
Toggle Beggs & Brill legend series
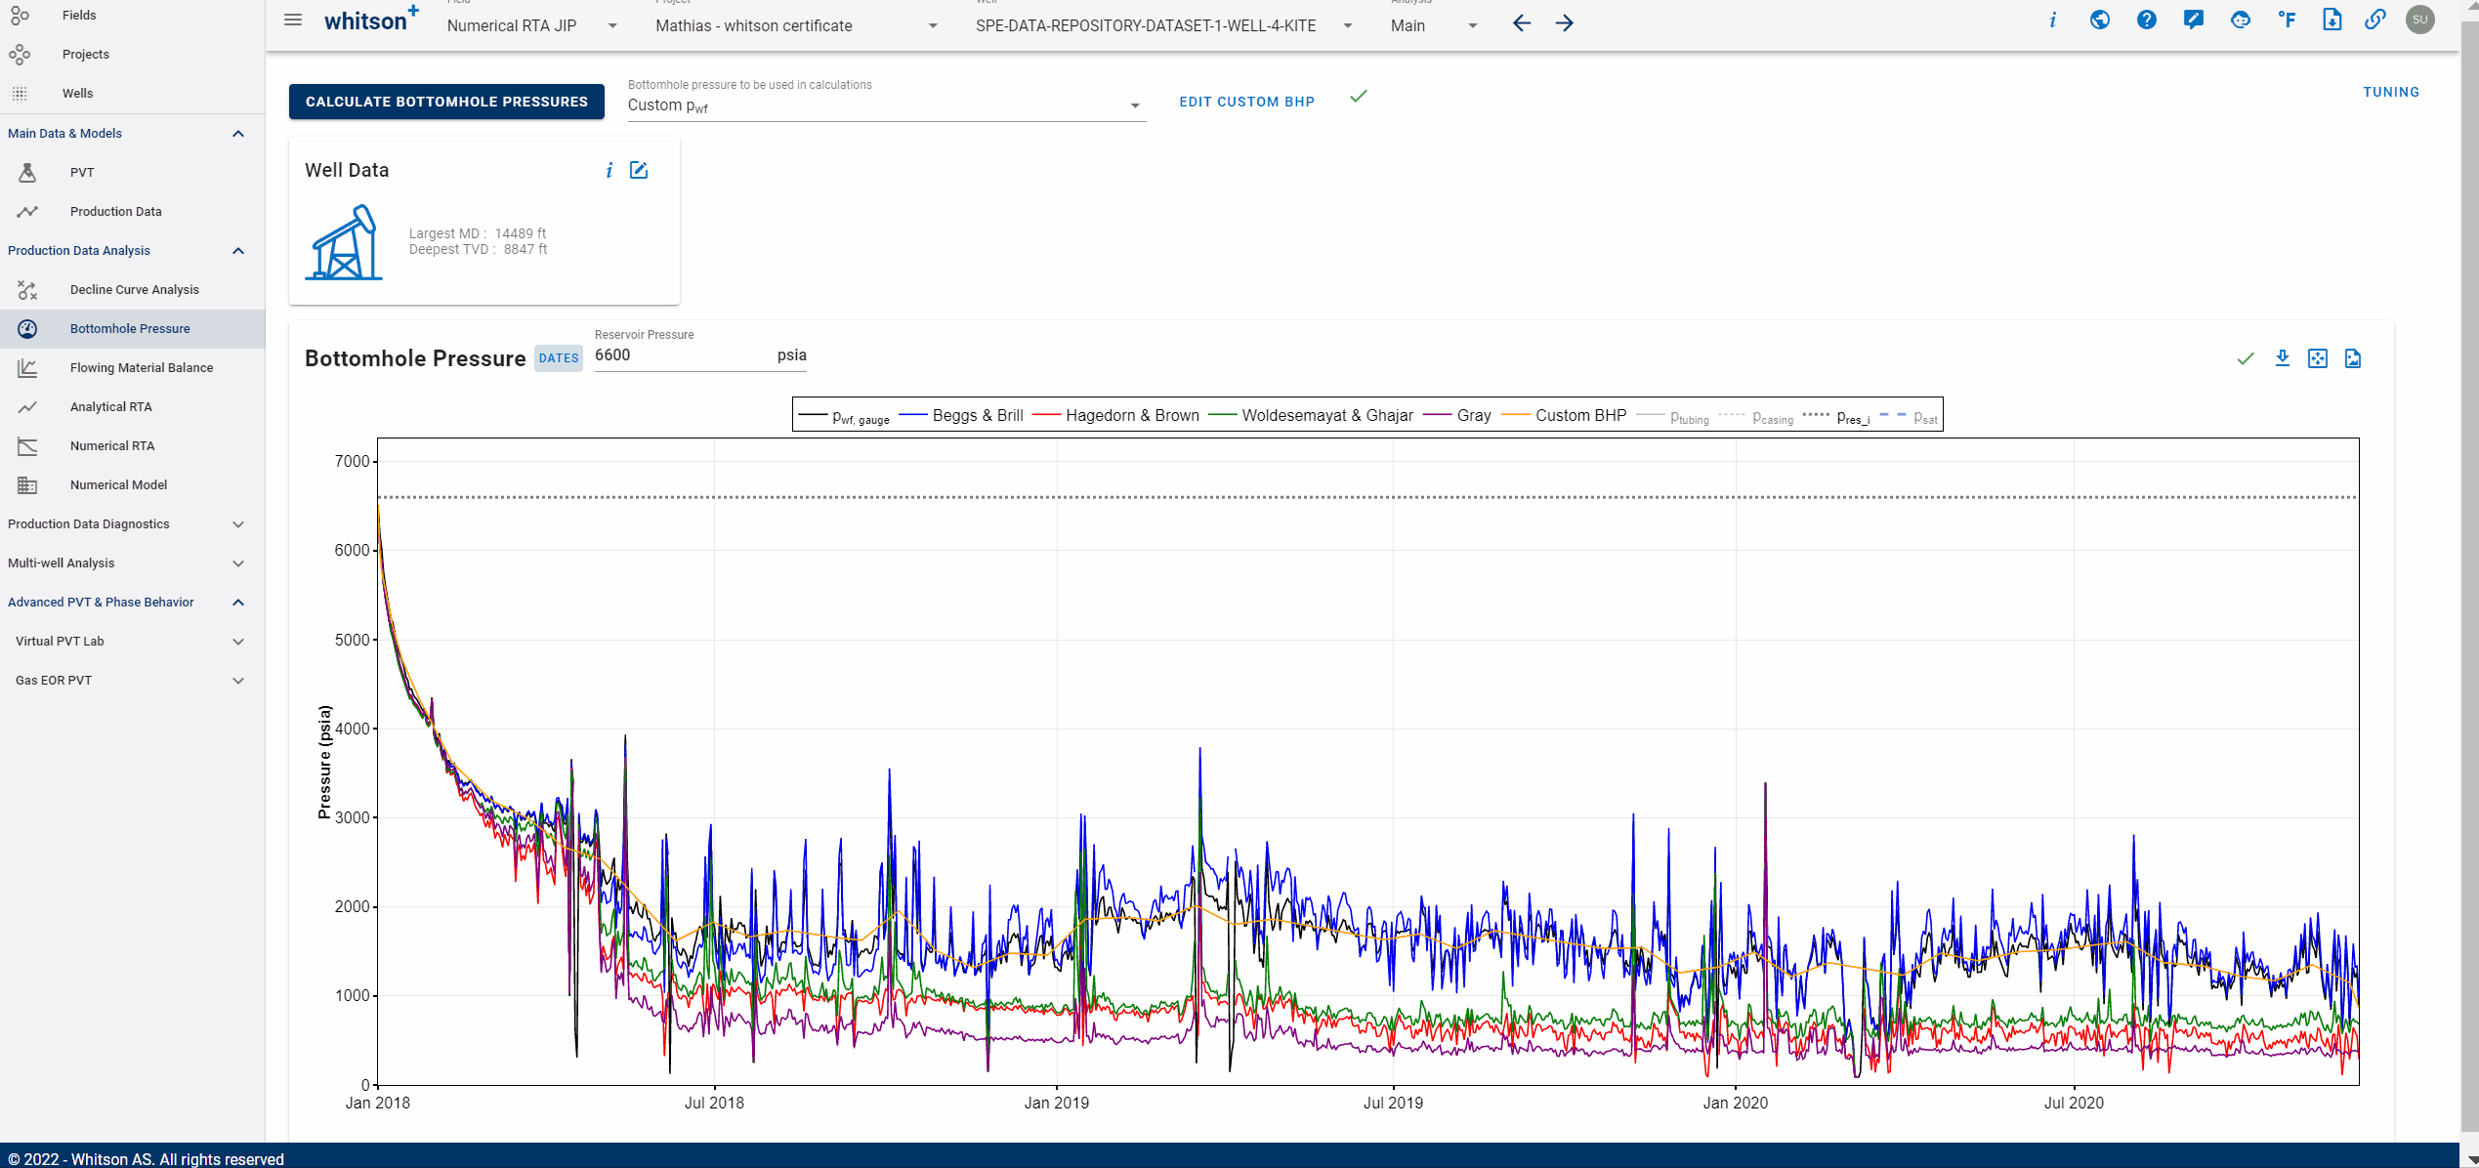pyautogui.click(x=961, y=416)
